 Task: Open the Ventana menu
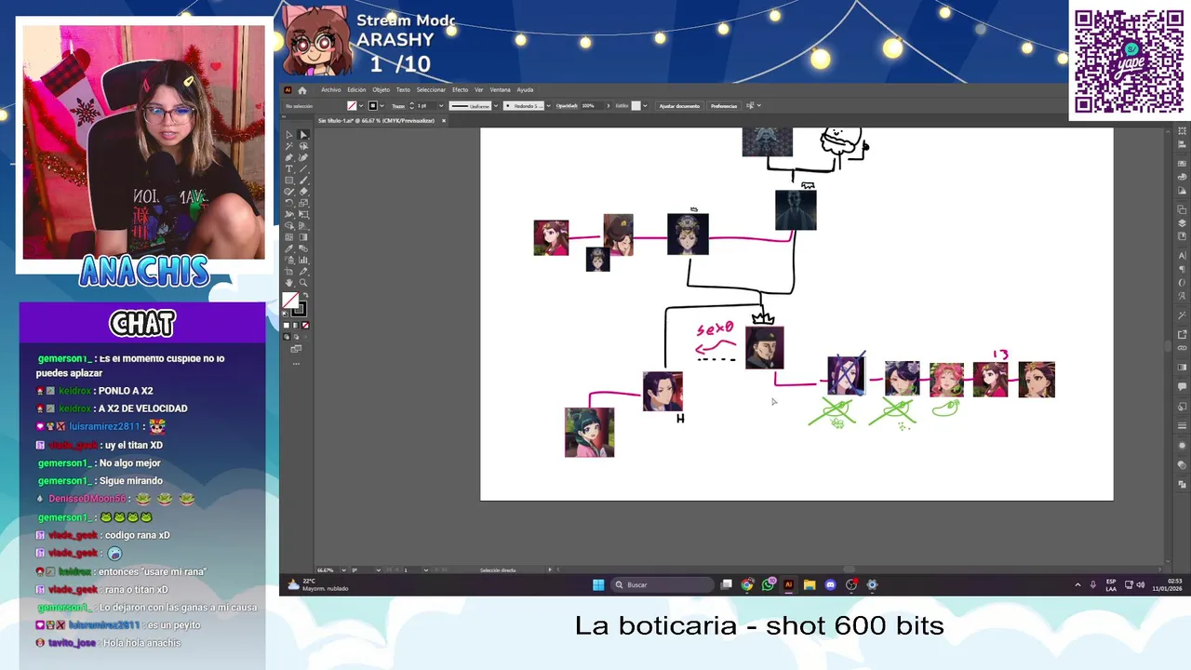[501, 90]
